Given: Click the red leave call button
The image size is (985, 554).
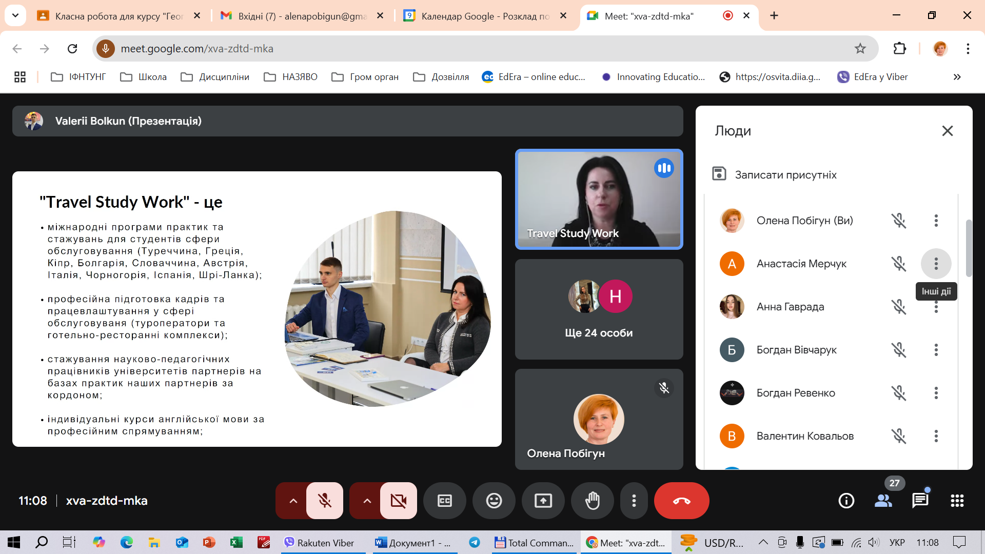Looking at the screenshot, I should click(681, 501).
